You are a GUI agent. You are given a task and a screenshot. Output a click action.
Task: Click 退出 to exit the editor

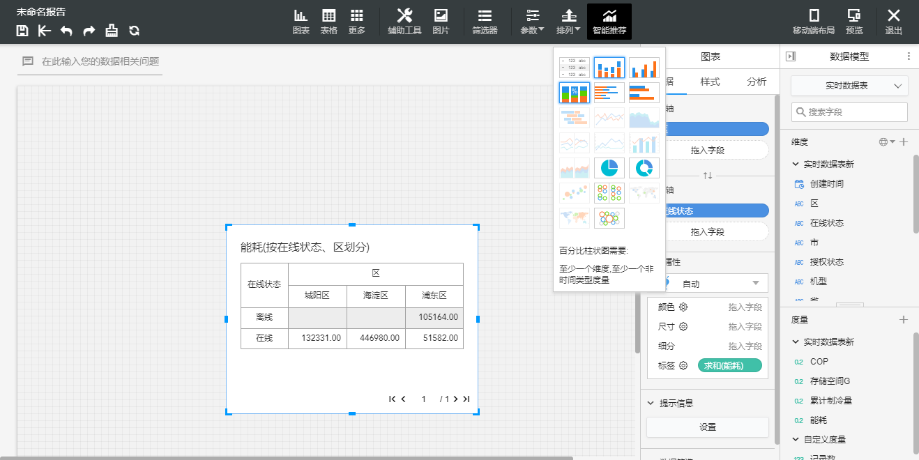pos(894,22)
